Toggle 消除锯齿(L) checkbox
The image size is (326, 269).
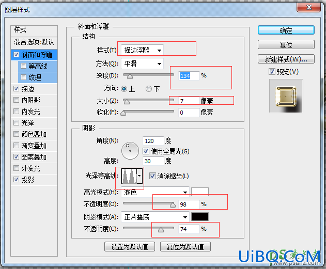click(152, 176)
